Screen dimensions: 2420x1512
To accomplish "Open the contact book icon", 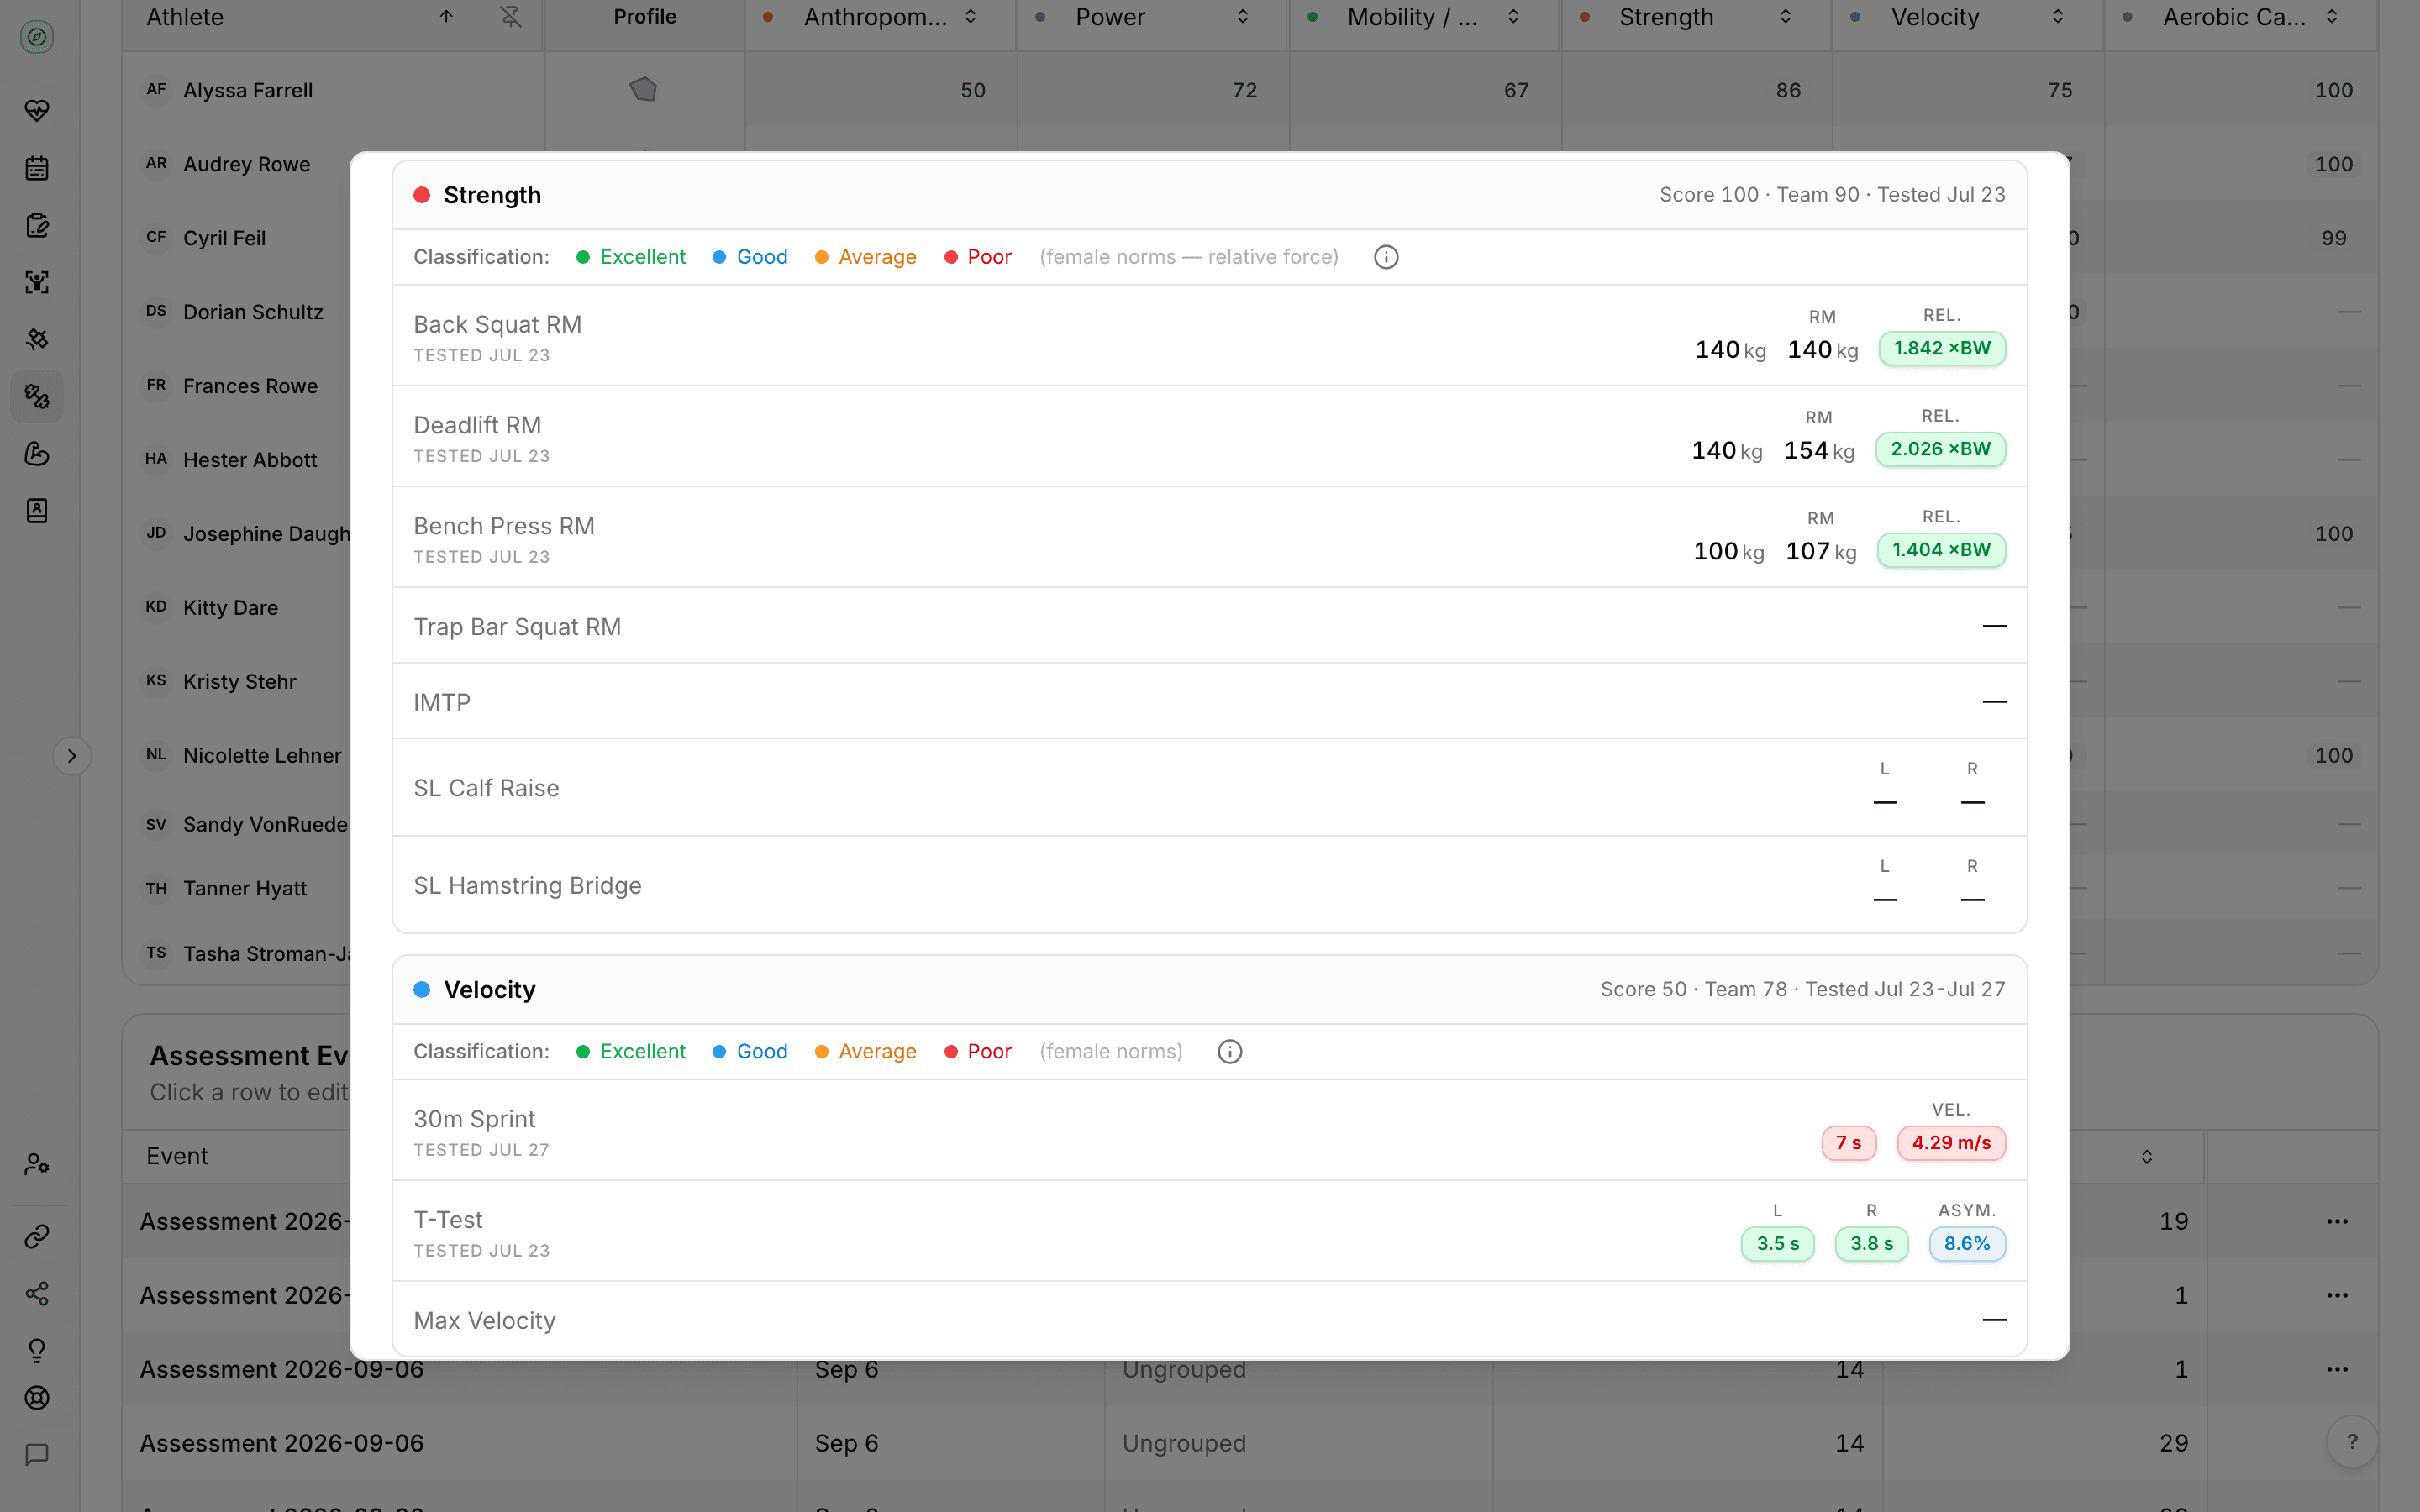I will coord(37,511).
